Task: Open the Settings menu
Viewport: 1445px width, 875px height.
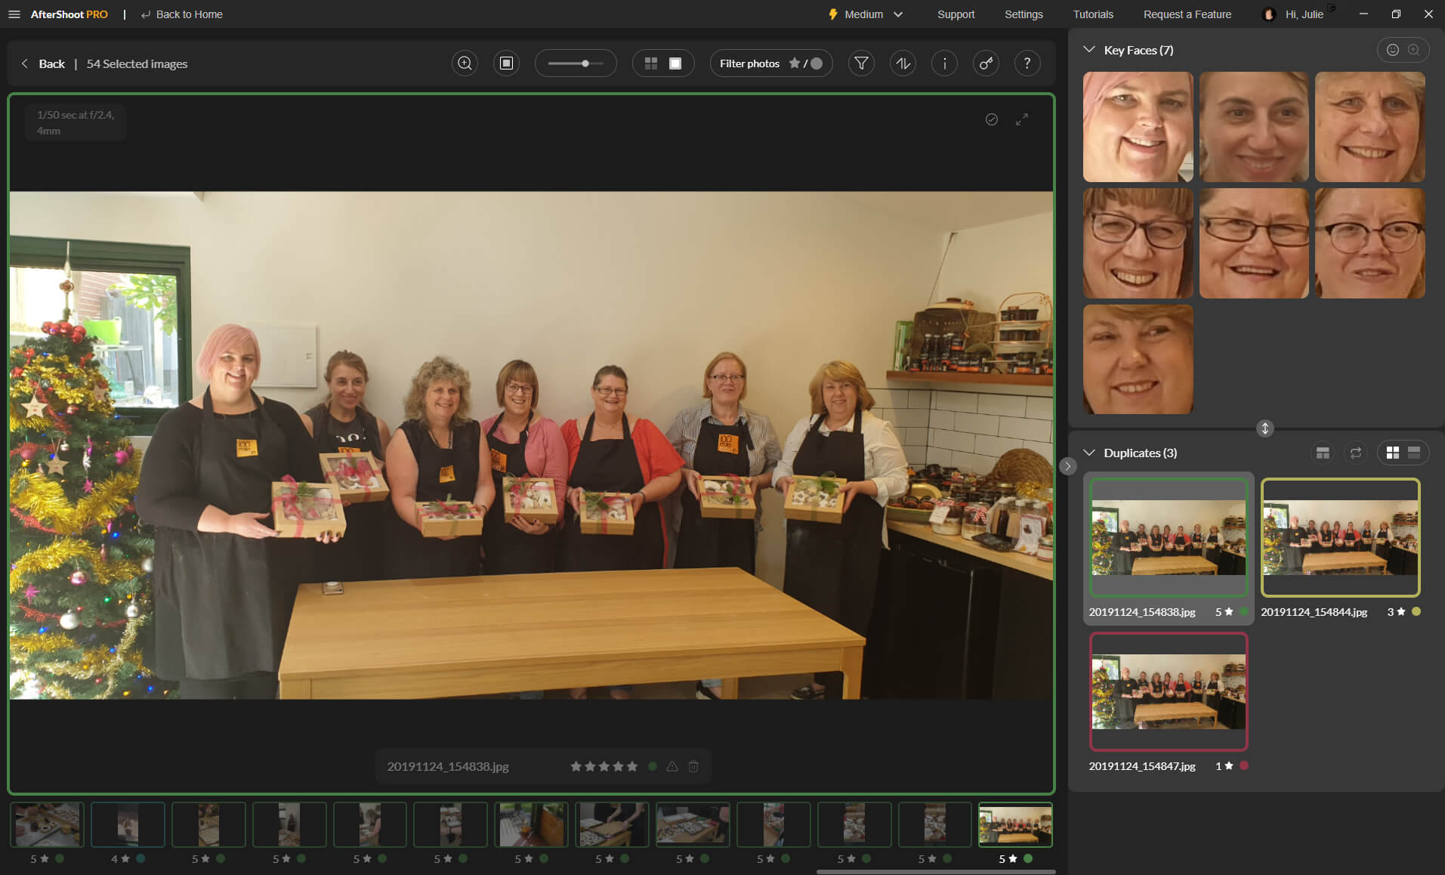Action: tap(1024, 14)
